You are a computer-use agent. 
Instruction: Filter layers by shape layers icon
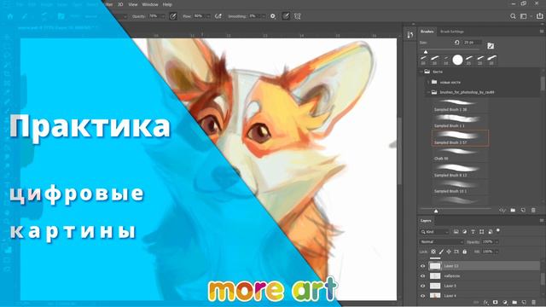click(481, 232)
